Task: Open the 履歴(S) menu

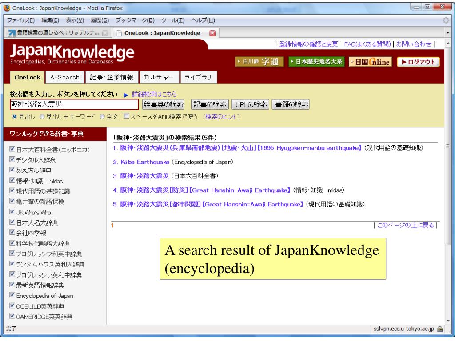Action: tap(100, 20)
